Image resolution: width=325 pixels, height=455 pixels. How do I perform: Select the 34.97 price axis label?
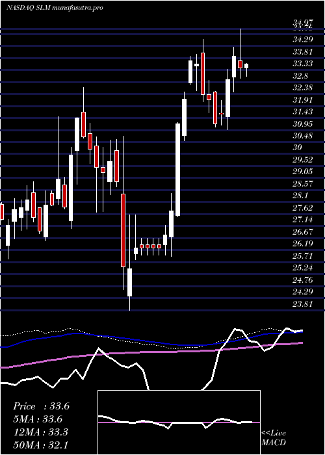pyautogui.click(x=303, y=22)
